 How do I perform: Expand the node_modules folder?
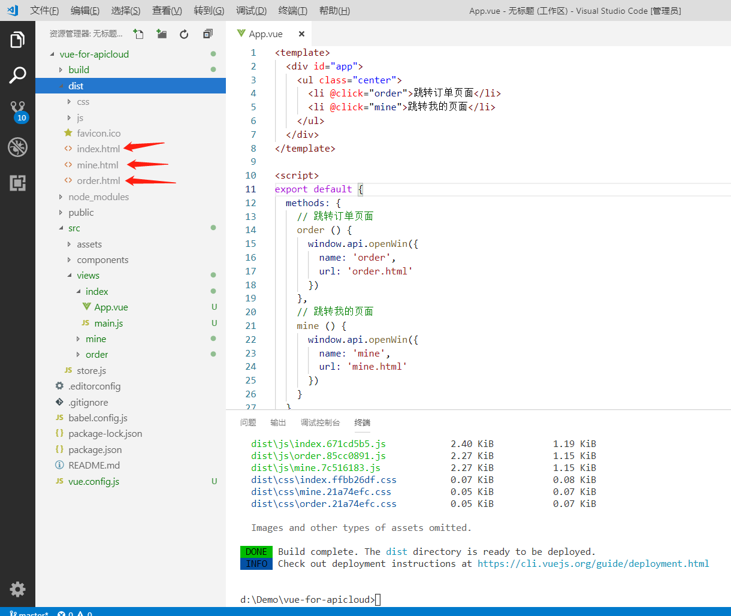(98, 197)
